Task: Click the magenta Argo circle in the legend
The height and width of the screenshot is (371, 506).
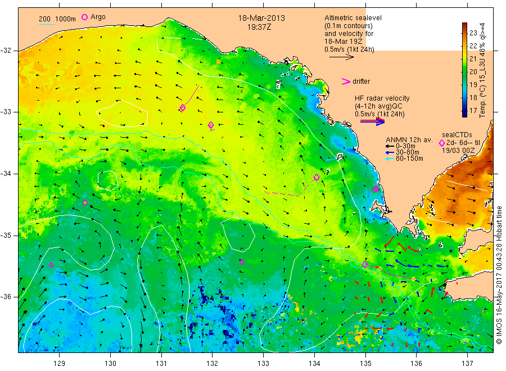Action: [x=84, y=17]
